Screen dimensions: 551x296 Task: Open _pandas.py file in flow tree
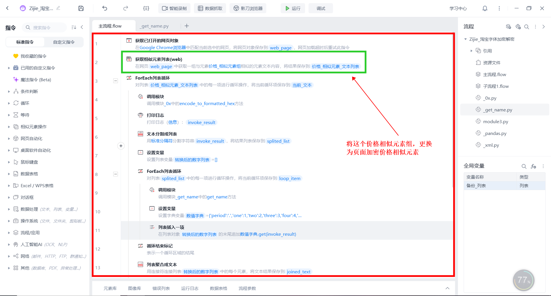[495, 133]
